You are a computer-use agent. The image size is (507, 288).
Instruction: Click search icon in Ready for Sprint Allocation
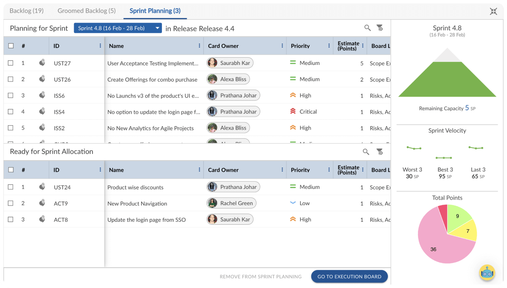[x=366, y=152]
